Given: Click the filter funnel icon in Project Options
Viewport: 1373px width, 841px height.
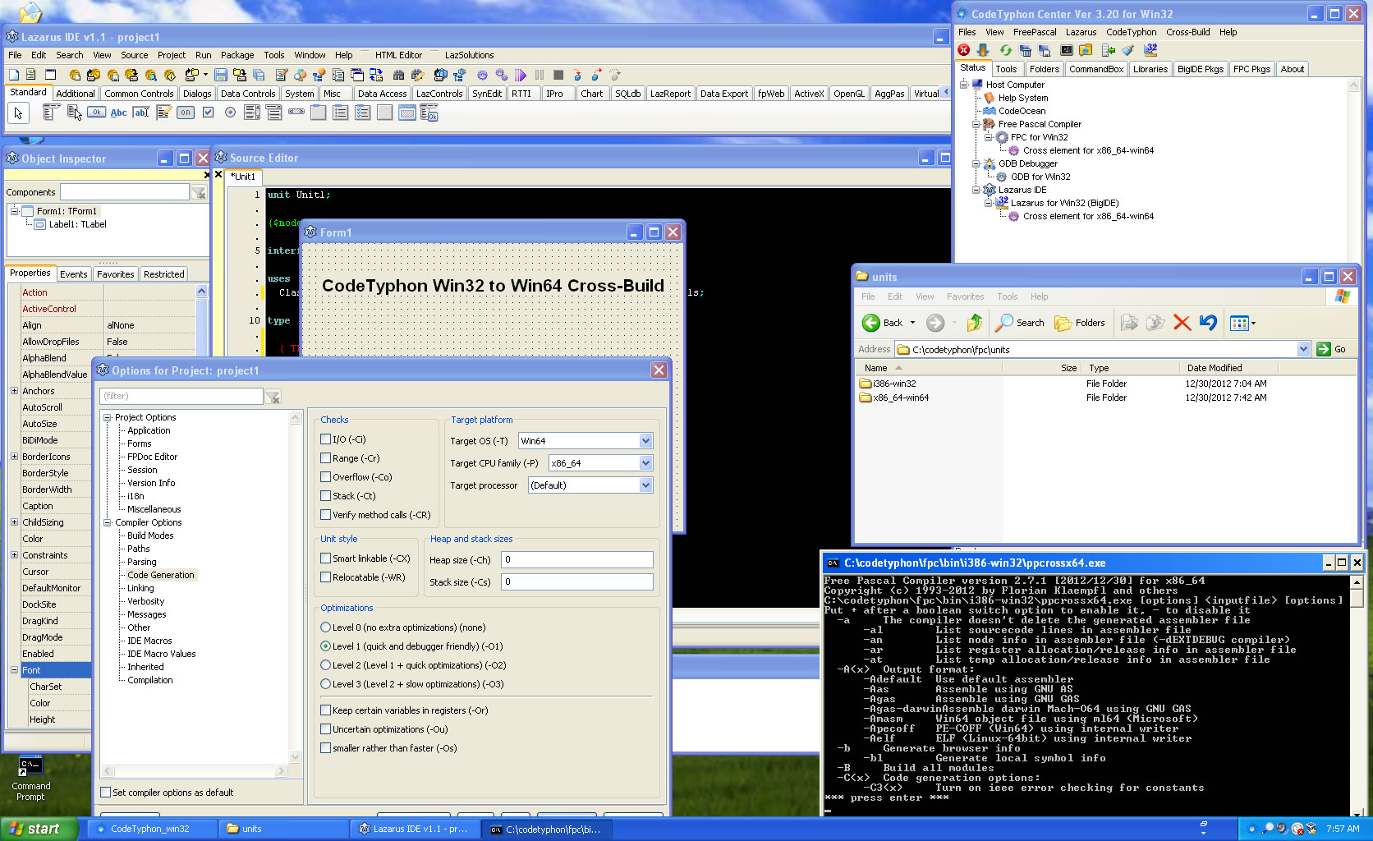Looking at the screenshot, I should (x=273, y=397).
